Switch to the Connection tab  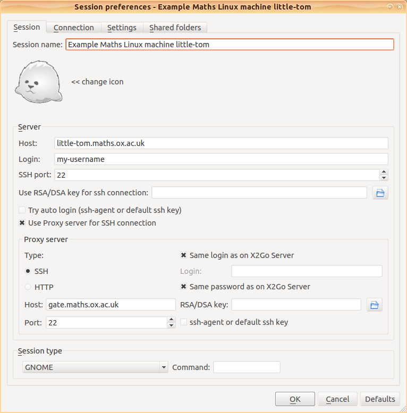click(x=73, y=28)
